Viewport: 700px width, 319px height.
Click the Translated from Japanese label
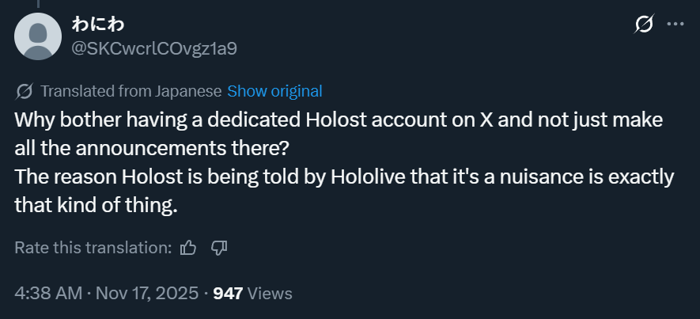pos(131,91)
